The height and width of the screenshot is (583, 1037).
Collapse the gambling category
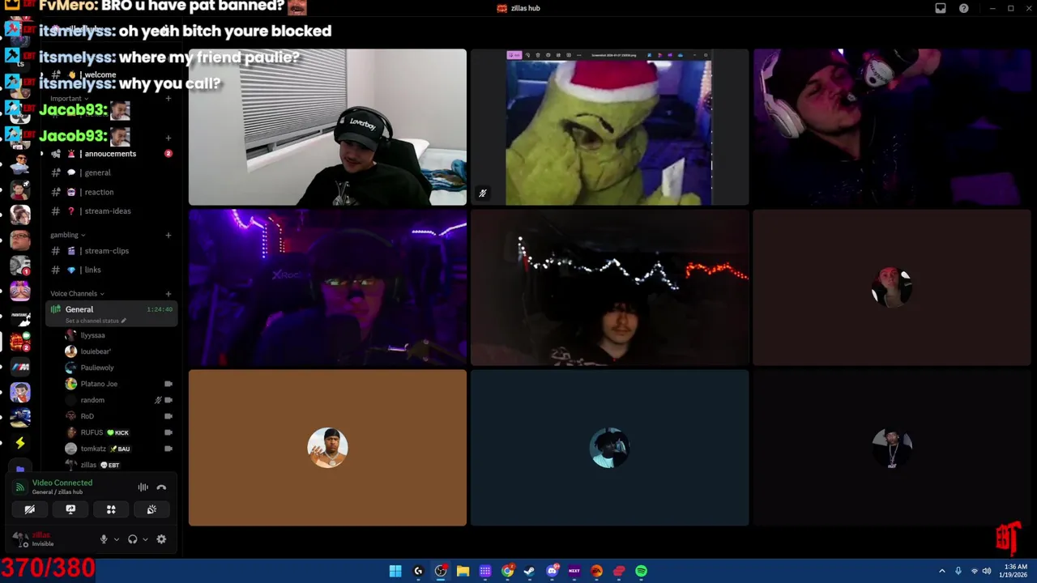[x=67, y=236]
